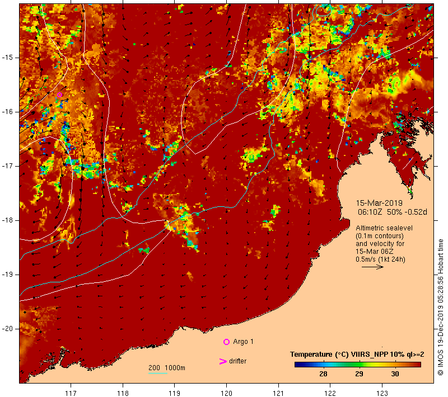
Task: Click the -20 latitude axis label
Action: [x=7, y=329]
